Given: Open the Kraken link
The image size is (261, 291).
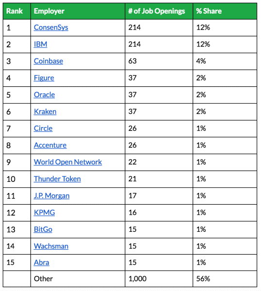Looking at the screenshot, I should tap(45, 112).
